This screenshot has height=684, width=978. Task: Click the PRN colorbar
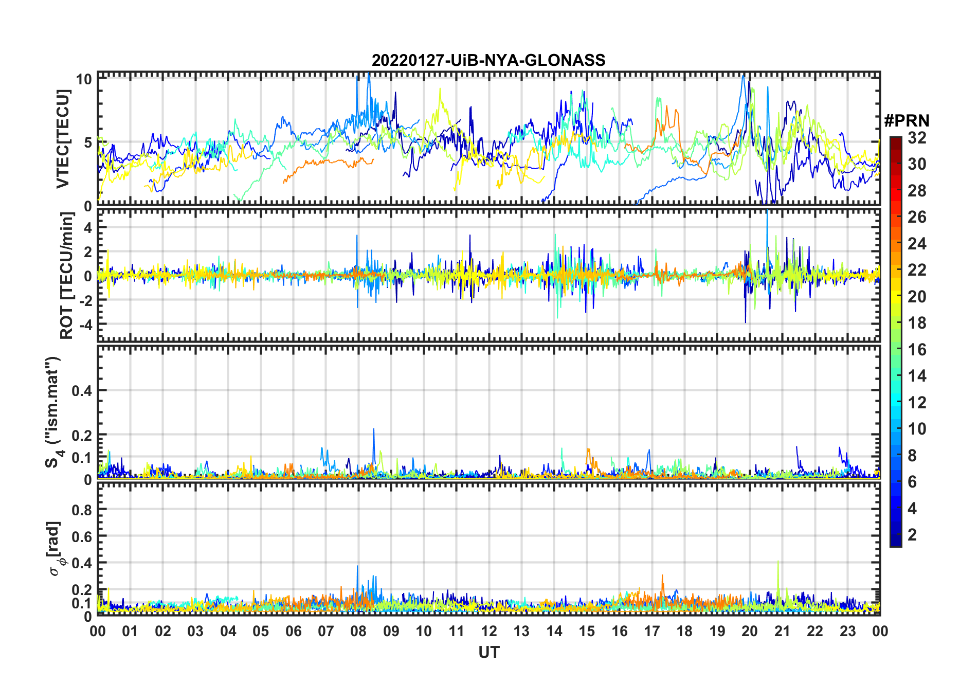coord(895,341)
